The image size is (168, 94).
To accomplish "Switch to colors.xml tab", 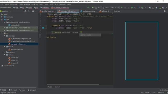I will 105,11.
